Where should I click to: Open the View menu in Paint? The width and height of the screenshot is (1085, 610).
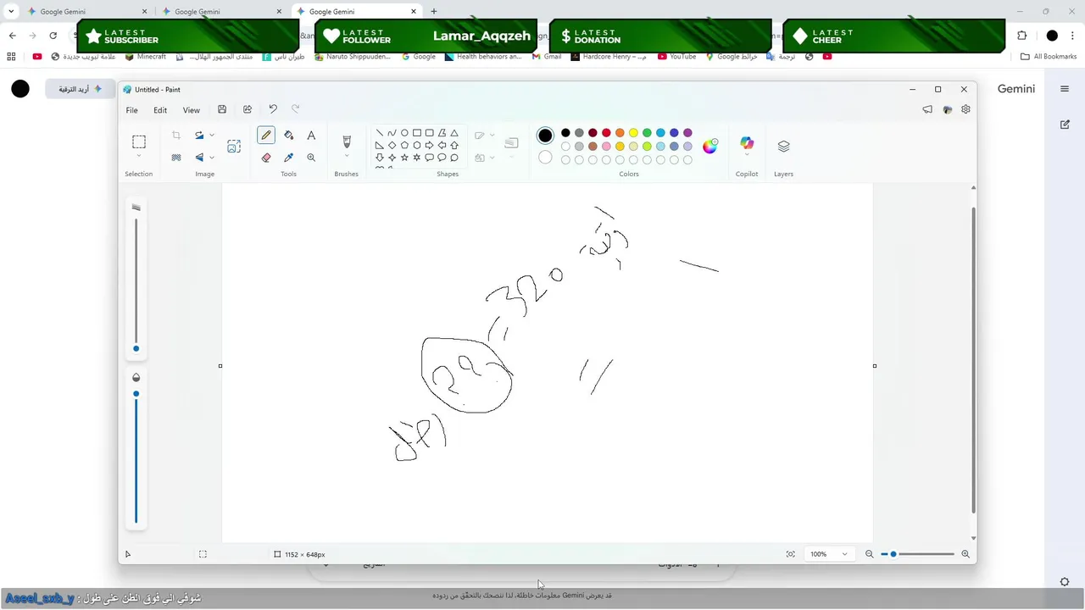[x=192, y=110]
